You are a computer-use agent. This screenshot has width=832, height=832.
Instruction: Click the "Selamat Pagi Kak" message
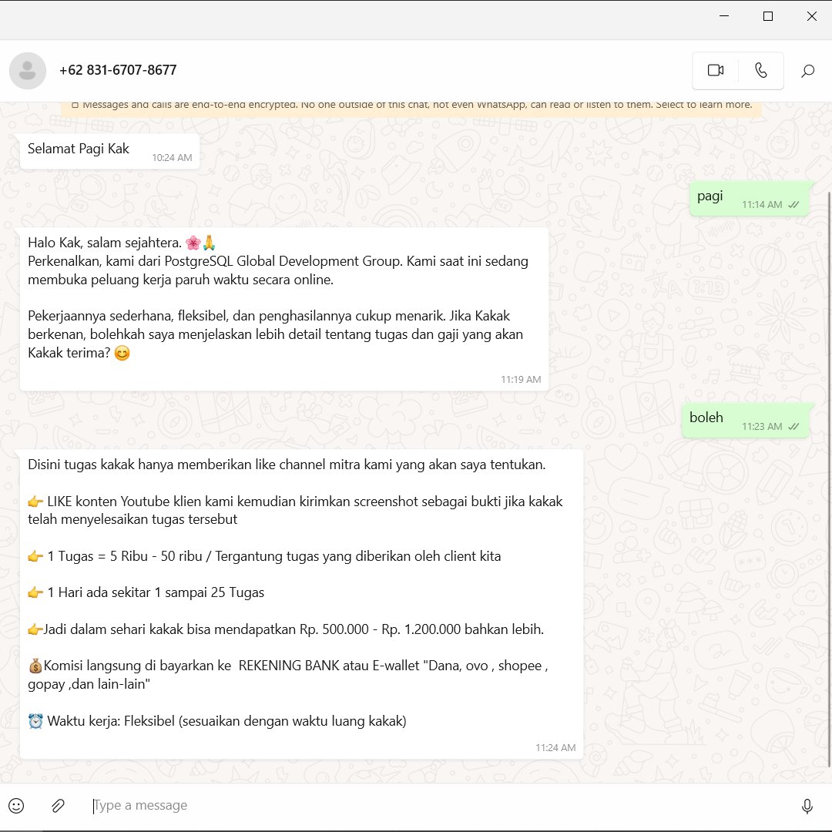(x=110, y=151)
